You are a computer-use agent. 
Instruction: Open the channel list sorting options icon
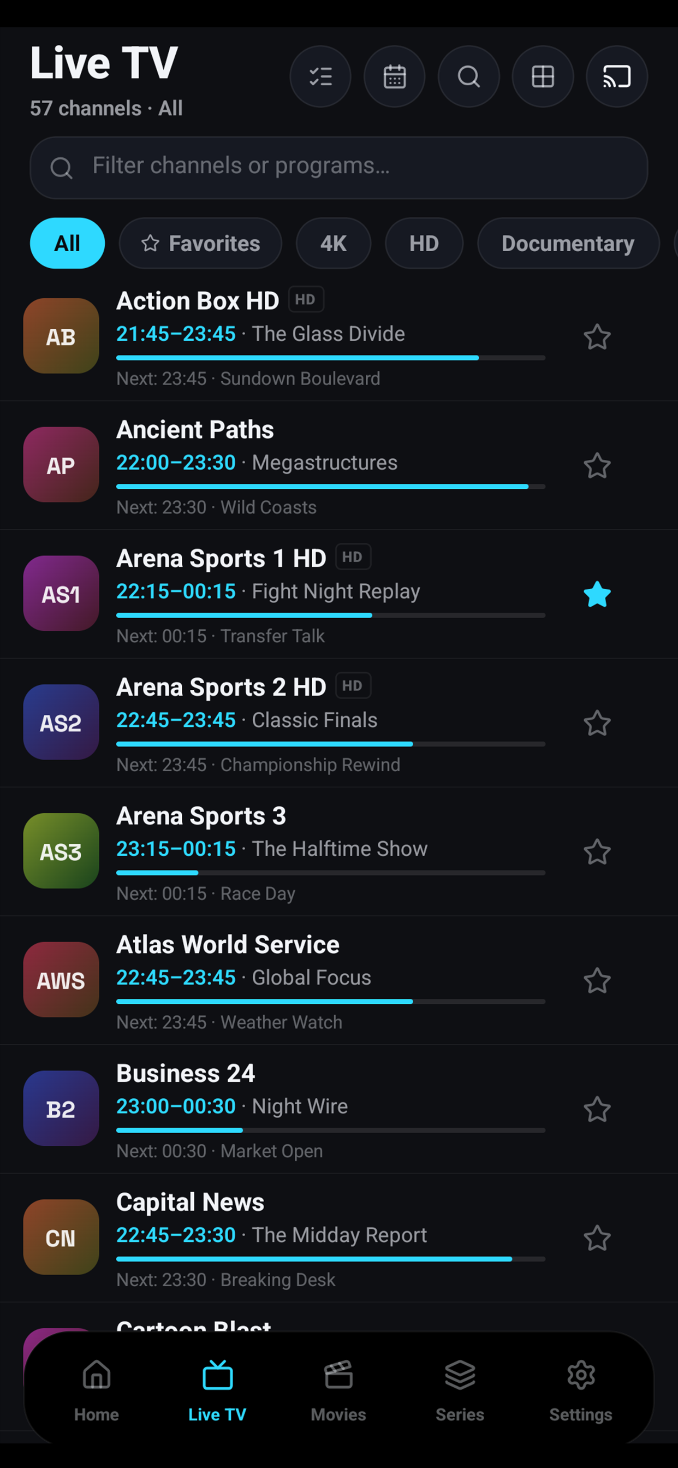tap(320, 76)
